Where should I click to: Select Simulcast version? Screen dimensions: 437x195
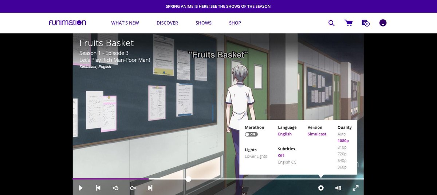coord(317,134)
